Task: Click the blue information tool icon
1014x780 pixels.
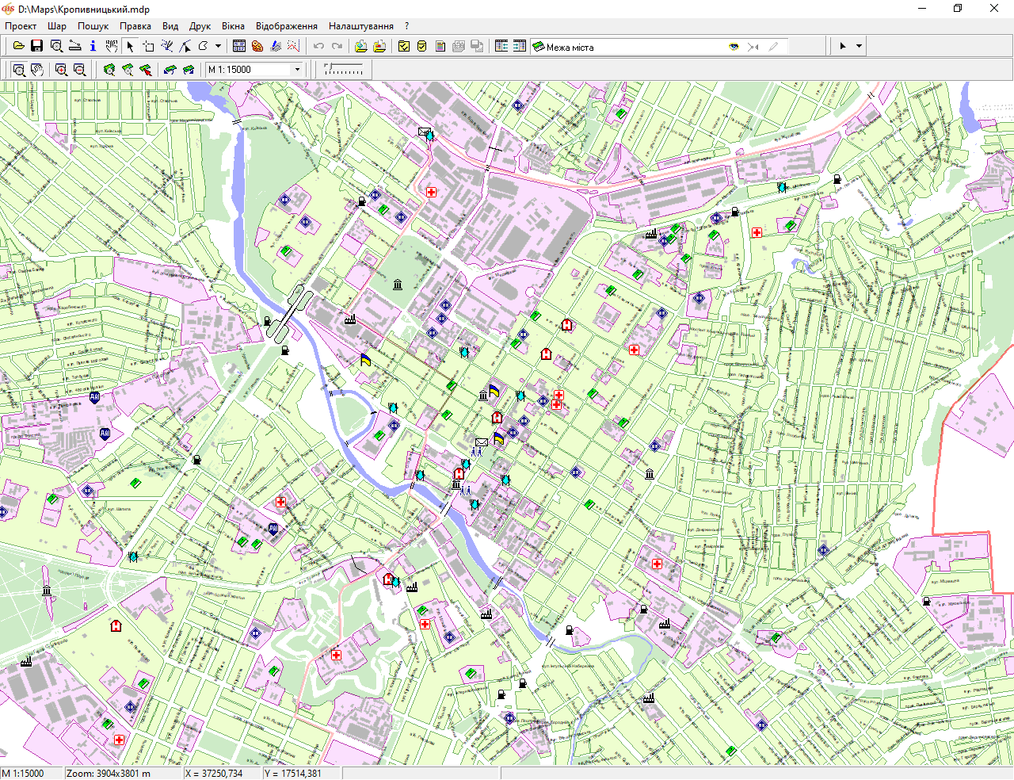Action: point(93,46)
